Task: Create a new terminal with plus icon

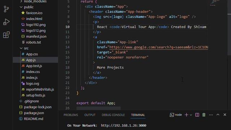Action: click(x=186, y=115)
